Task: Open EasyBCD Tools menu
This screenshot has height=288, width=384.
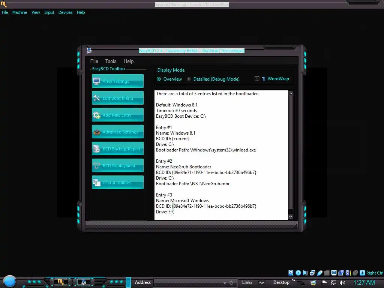Action: coord(111,61)
